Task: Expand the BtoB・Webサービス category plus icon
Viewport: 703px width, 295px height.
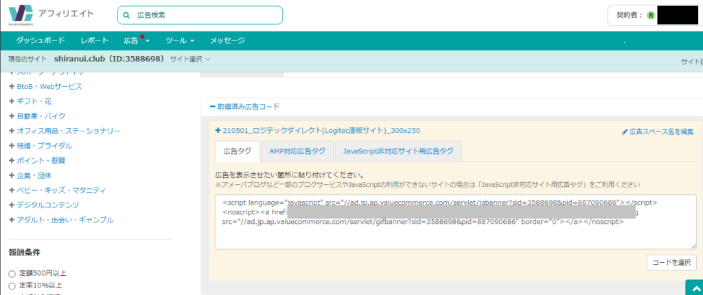Action: [x=12, y=86]
